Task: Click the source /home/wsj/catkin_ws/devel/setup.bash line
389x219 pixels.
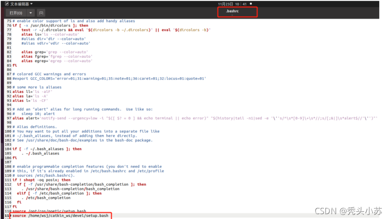Action: (x=60, y=215)
